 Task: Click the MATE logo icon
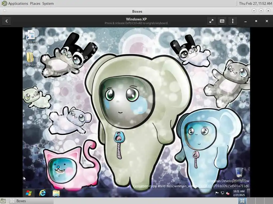(4, 3)
